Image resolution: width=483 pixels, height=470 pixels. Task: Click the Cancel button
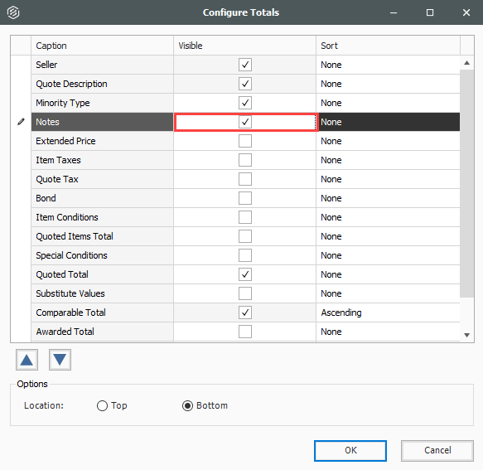437,451
